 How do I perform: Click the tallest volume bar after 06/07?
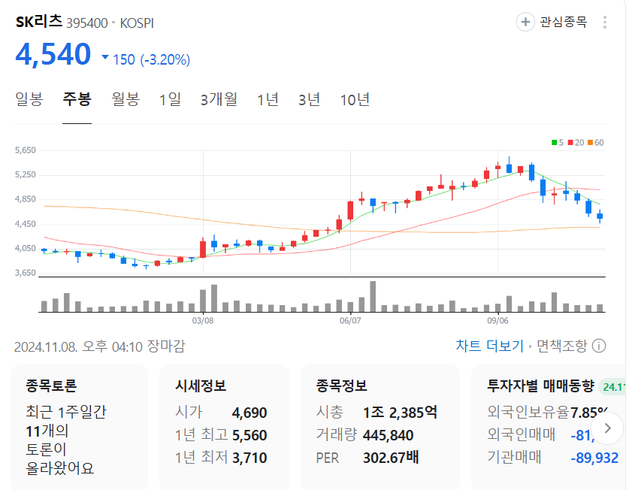tap(373, 297)
